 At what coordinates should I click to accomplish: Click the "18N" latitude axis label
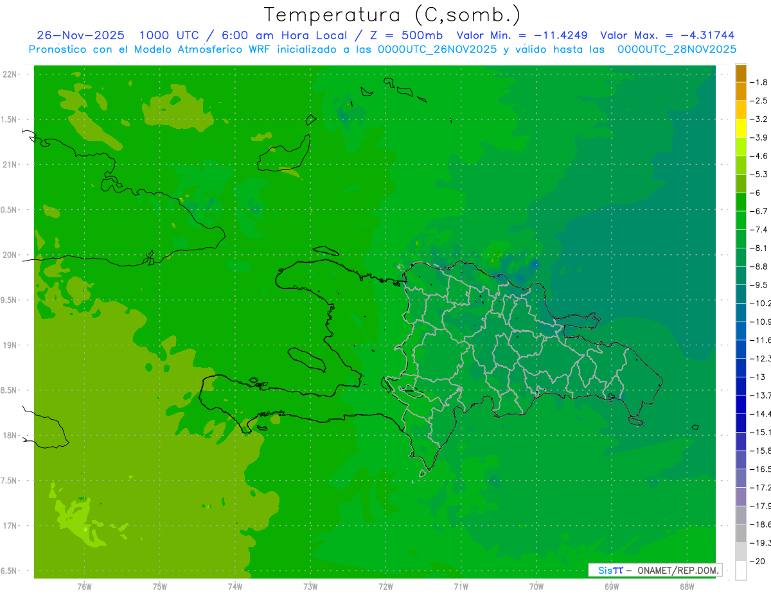pos(10,435)
